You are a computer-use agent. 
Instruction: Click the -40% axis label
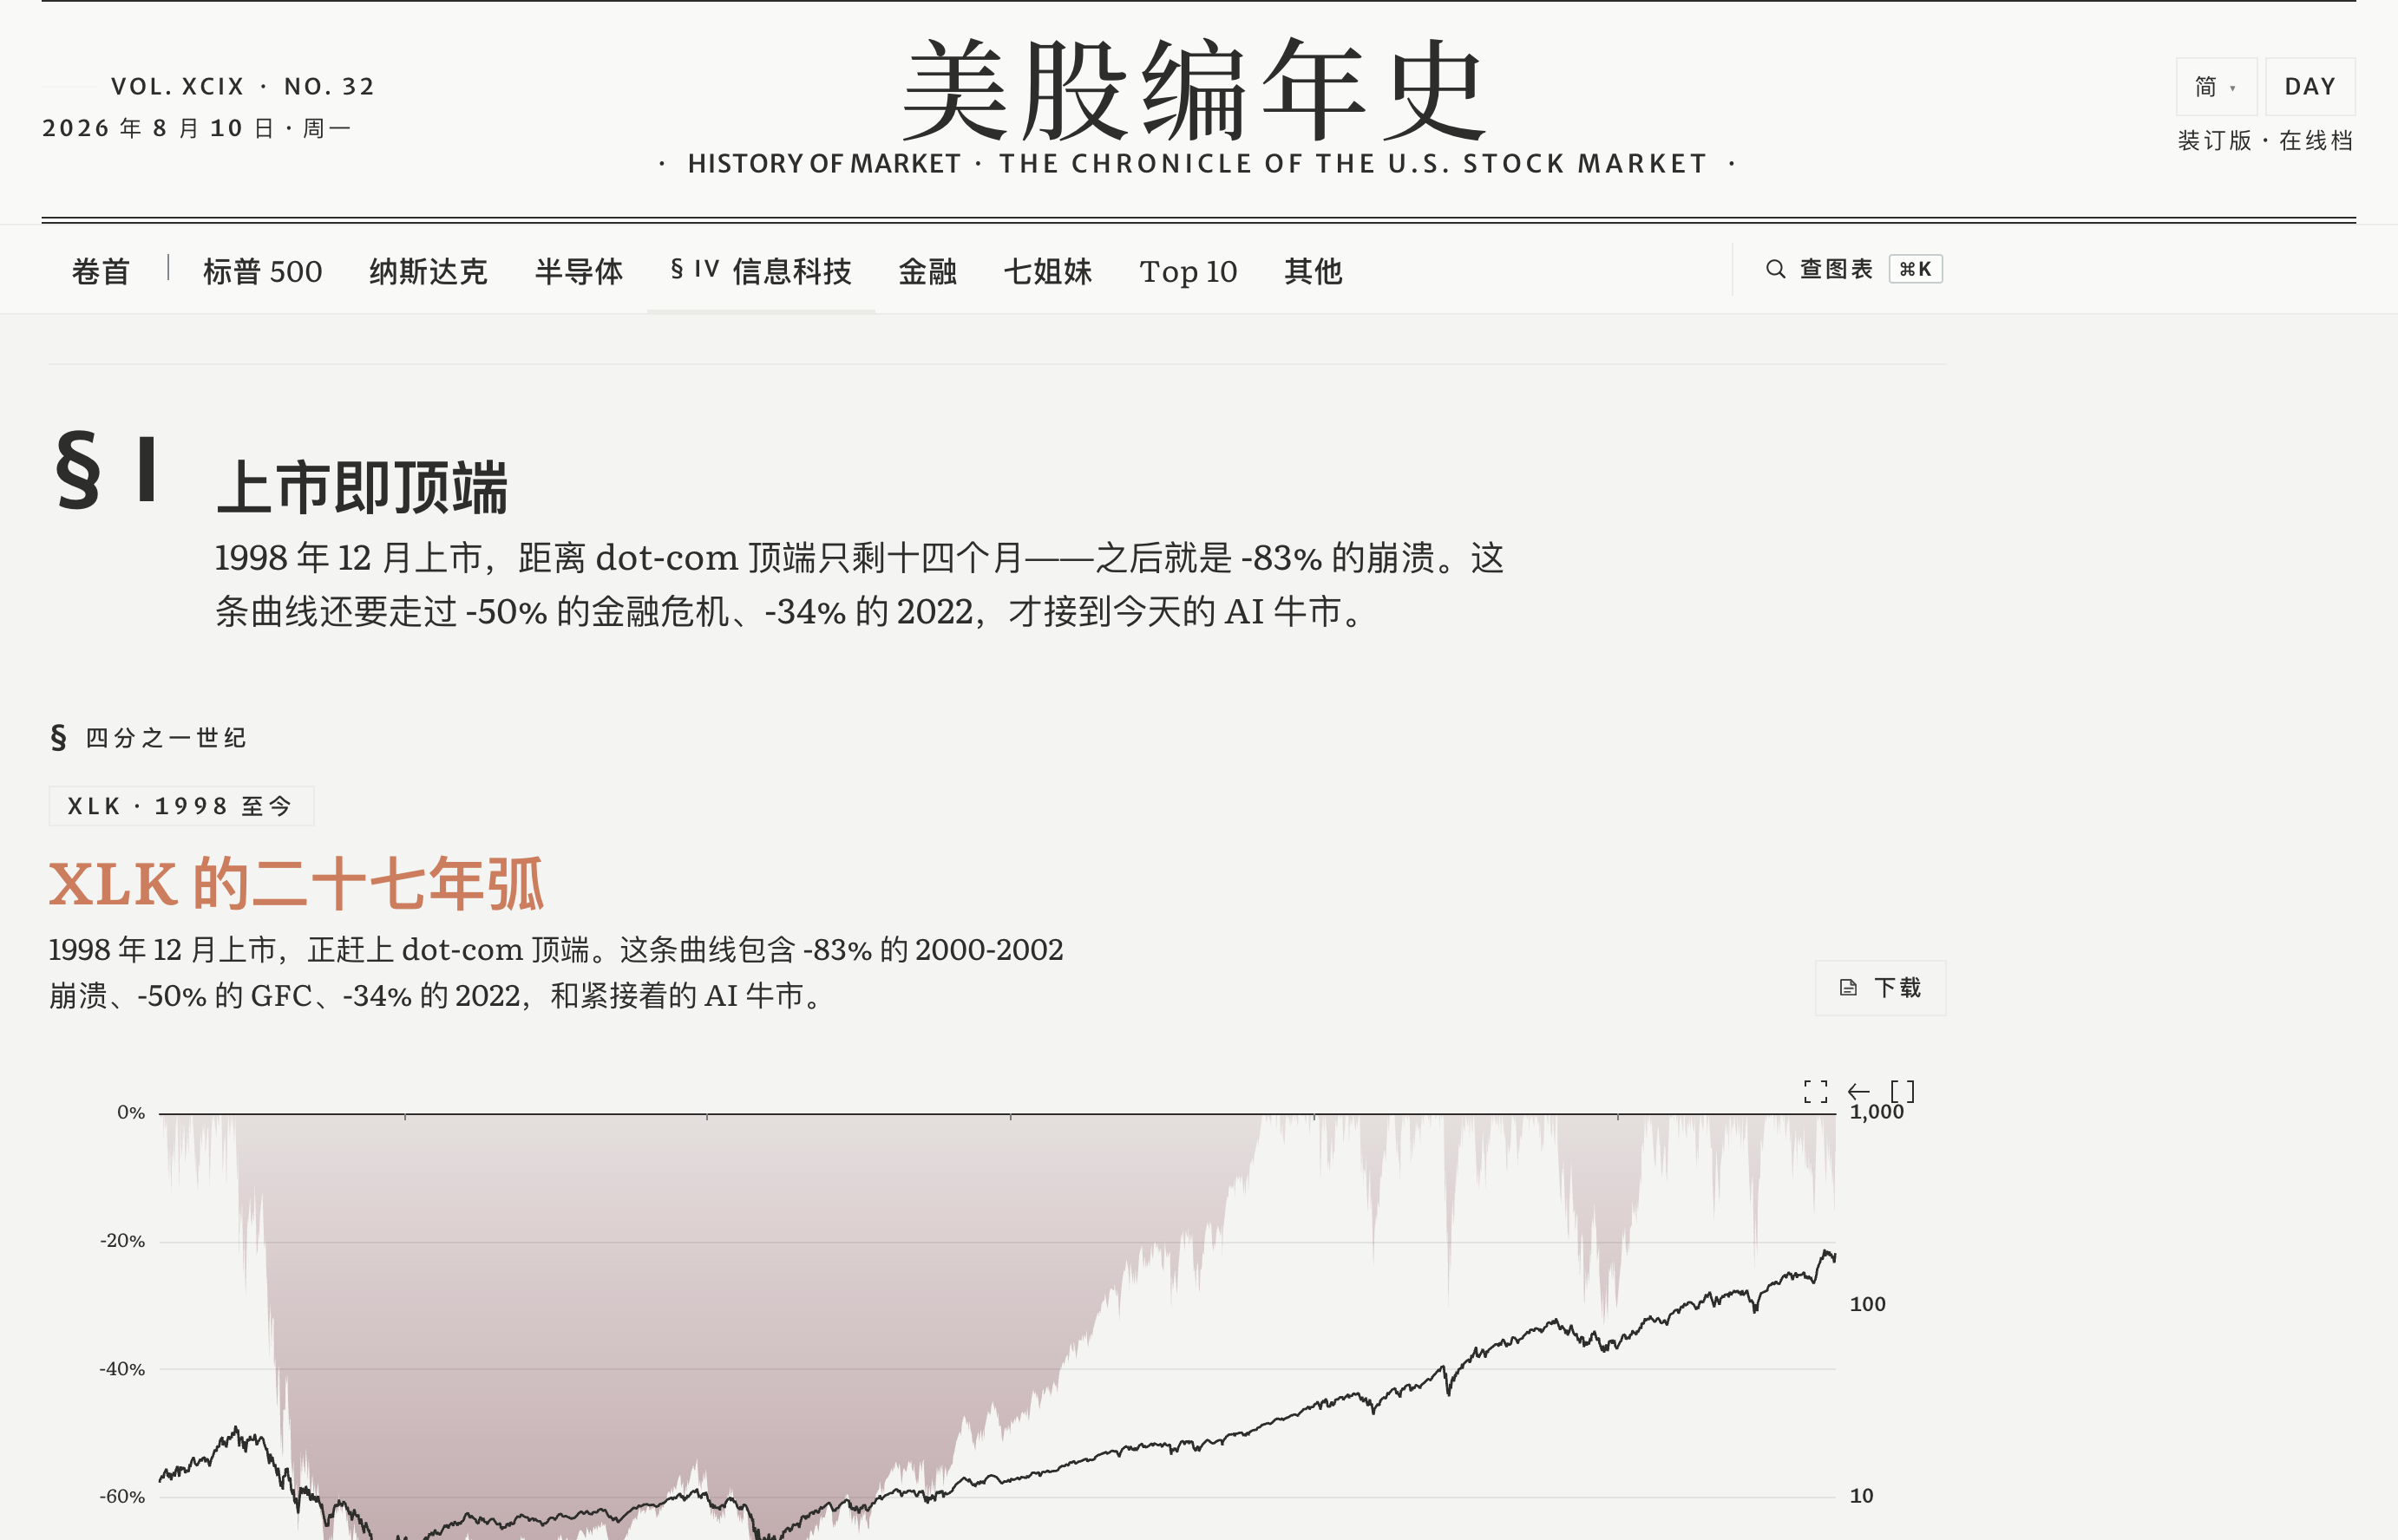pyautogui.click(x=122, y=1369)
